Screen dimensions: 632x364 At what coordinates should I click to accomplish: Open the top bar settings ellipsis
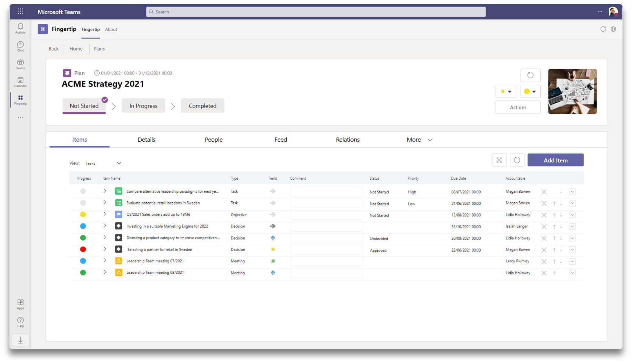[600, 12]
